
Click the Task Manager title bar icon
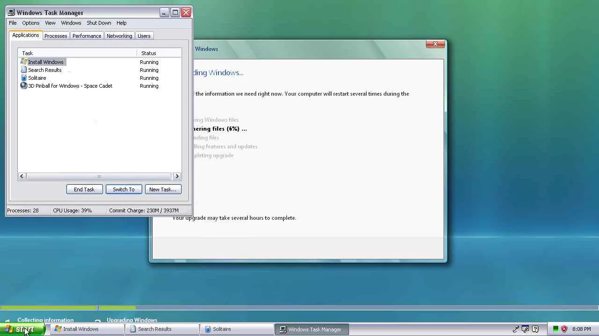pyautogui.click(x=11, y=13)
